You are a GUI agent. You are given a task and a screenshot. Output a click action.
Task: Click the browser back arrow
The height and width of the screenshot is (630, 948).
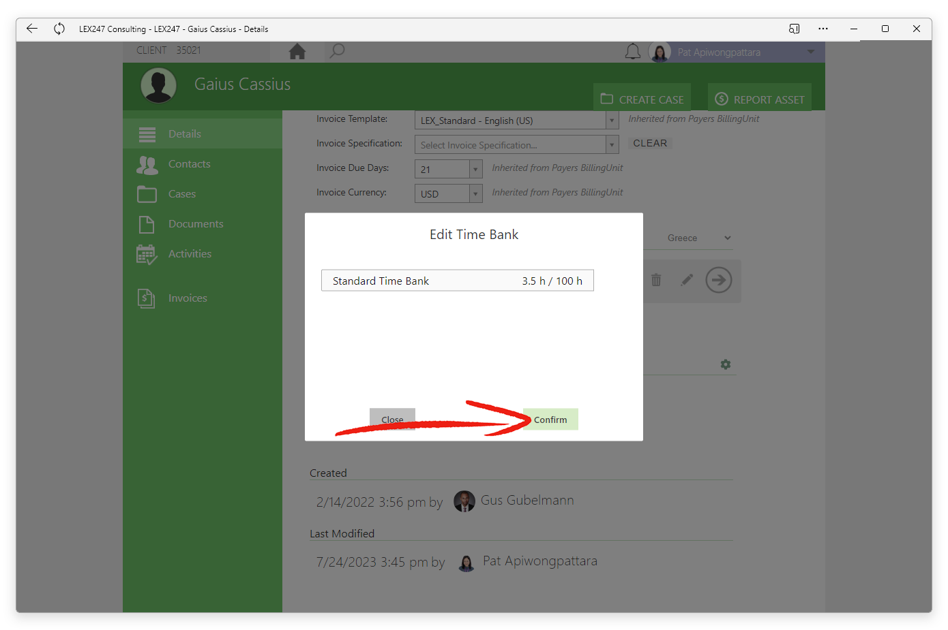point(32,29)
